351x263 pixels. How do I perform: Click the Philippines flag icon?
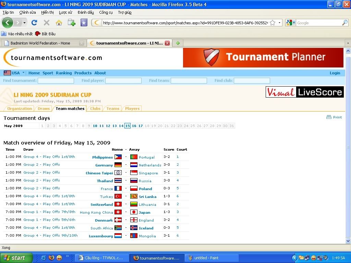click(118, 157)
